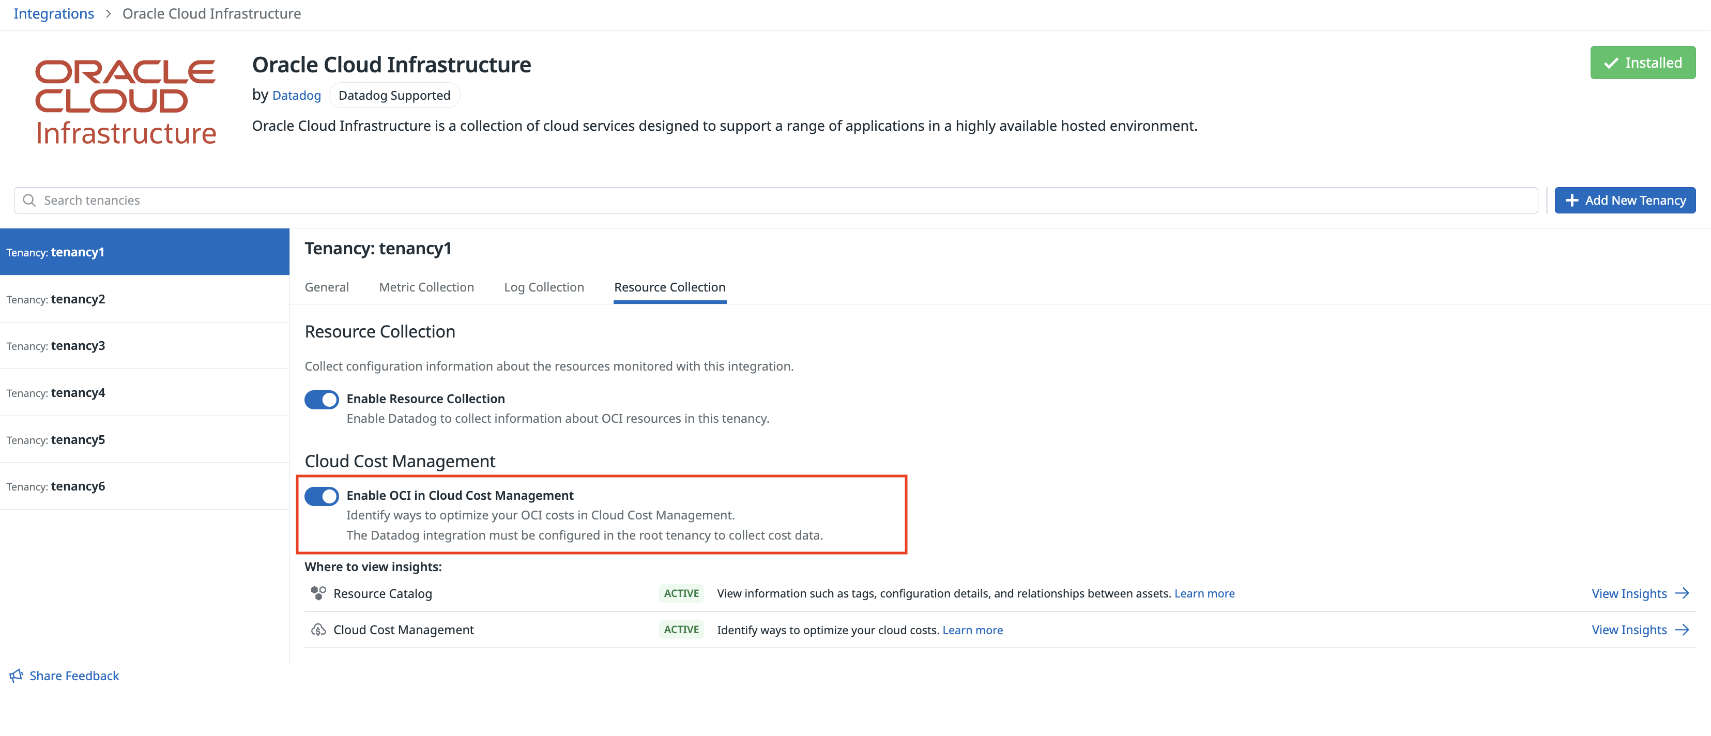1711x736 pixels.
Task: Click the search magnifier icon
Action: coord(29,200)
